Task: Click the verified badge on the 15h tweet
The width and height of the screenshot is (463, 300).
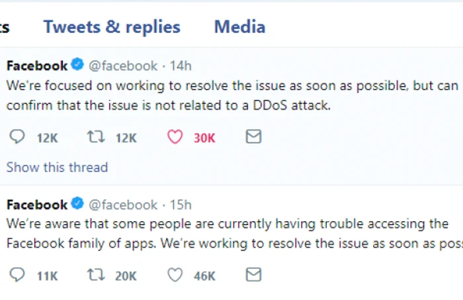Action: tap(77, 203)
